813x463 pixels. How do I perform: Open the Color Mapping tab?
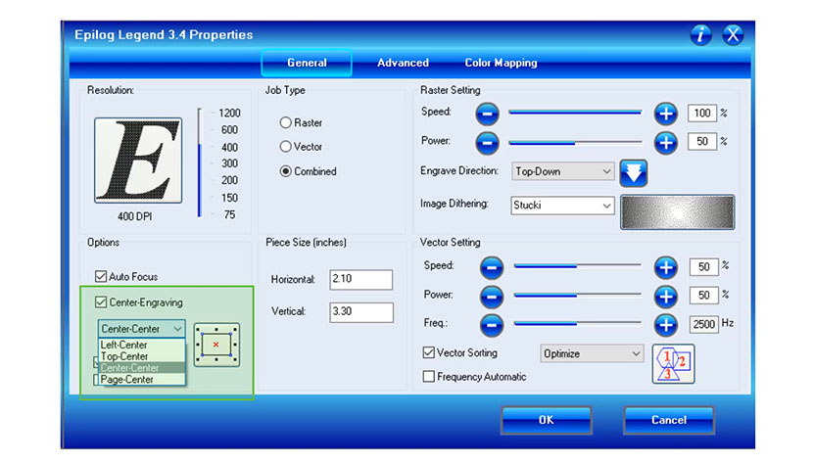point(500,63)
